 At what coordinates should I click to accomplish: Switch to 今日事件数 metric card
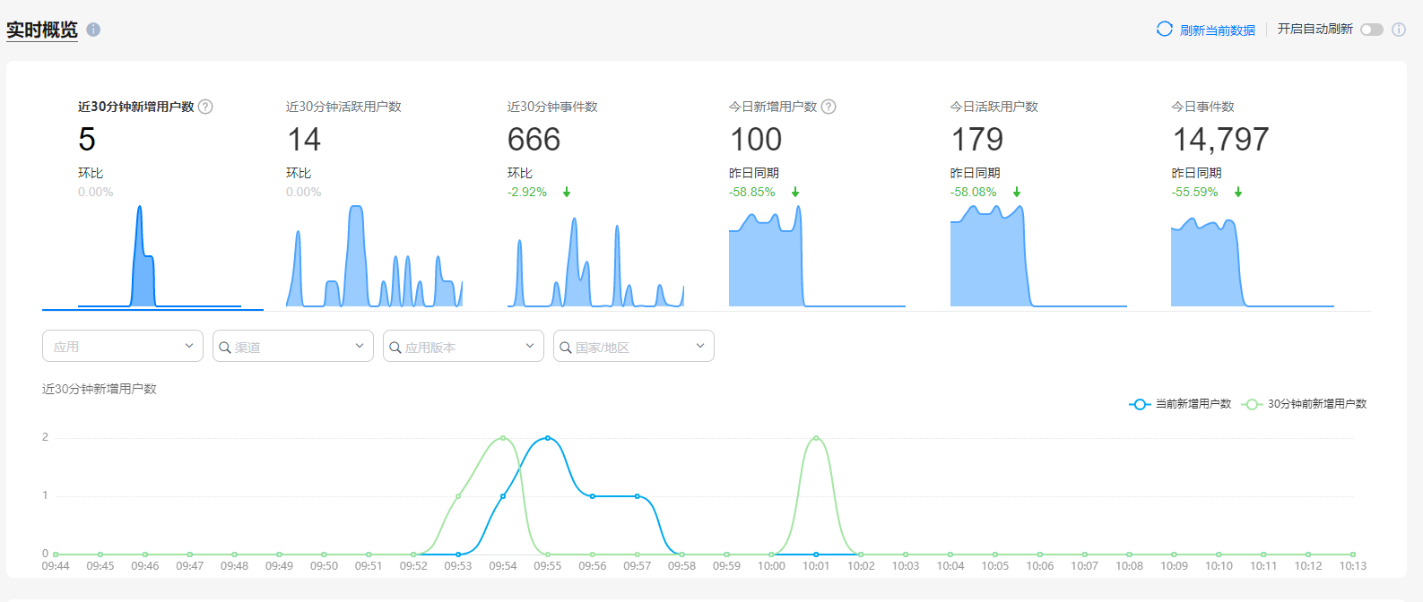coord(1203,107)
